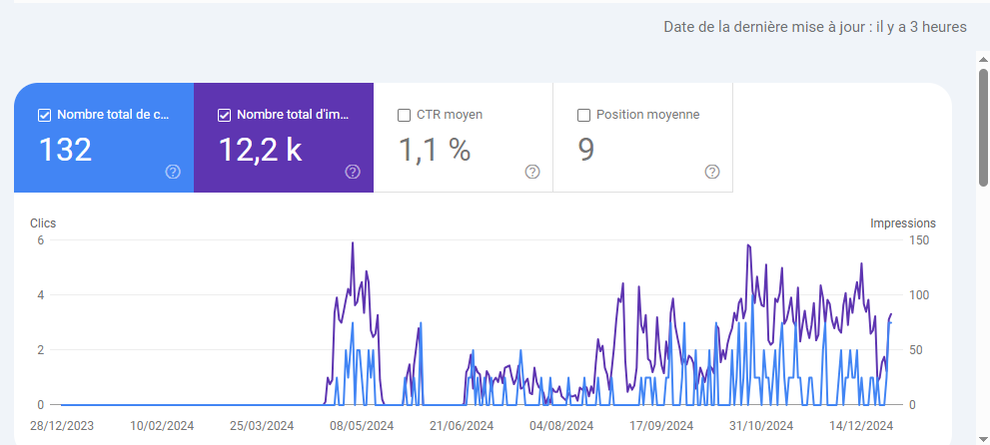Click the impressions peak near 08/05/2024

coord(353,243)
